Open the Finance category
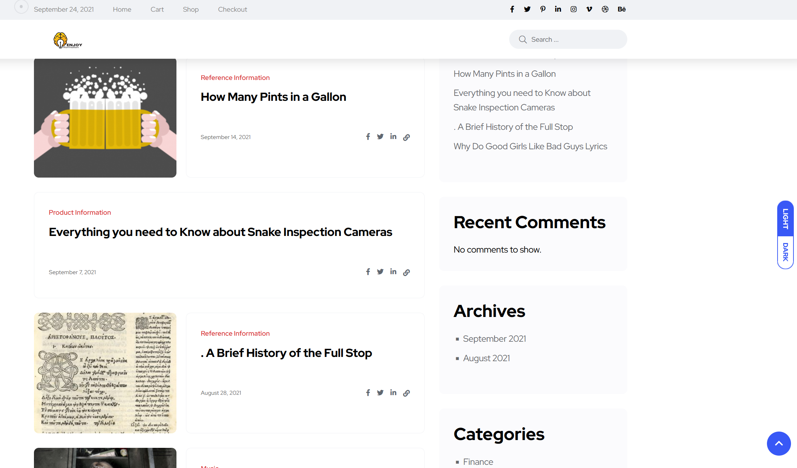 tap(478, 462)
